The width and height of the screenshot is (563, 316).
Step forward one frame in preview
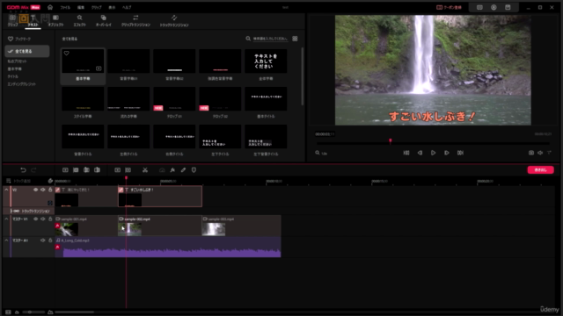pyautogui.click(x=447, y=153)
